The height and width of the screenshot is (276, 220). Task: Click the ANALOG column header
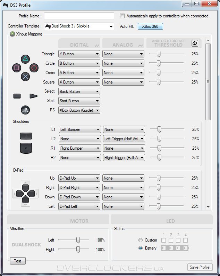(x=123, y=43)
